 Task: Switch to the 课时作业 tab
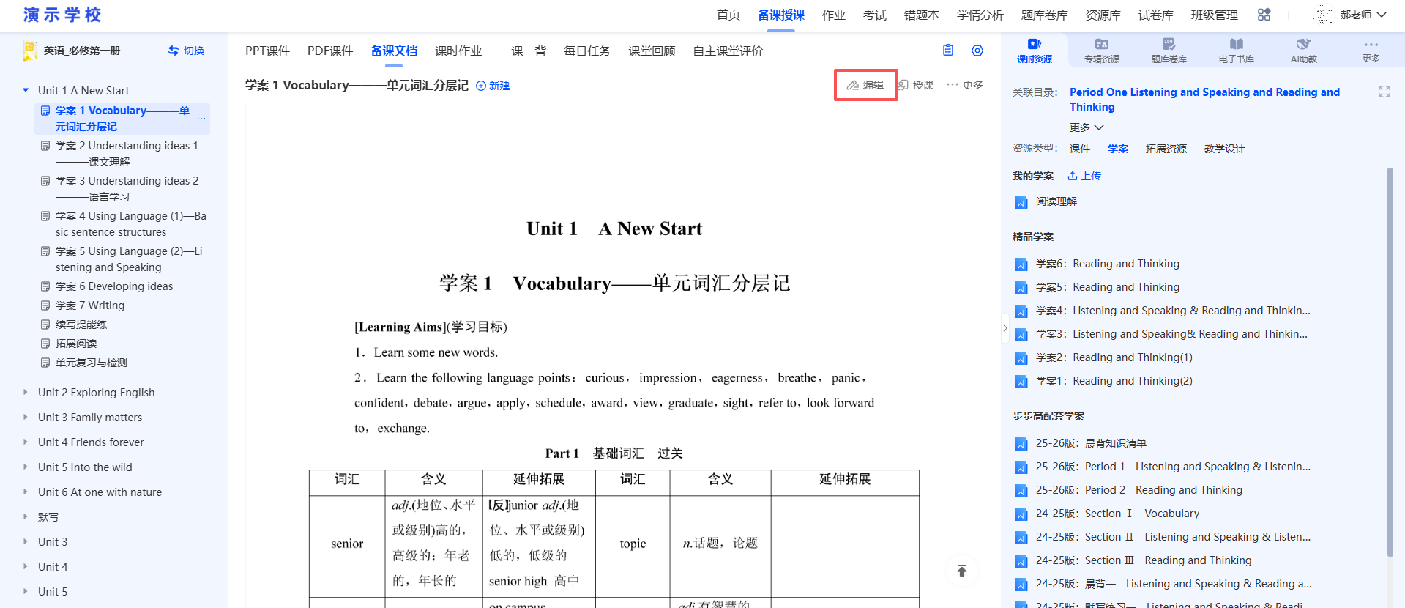click(x=458, y=51)
